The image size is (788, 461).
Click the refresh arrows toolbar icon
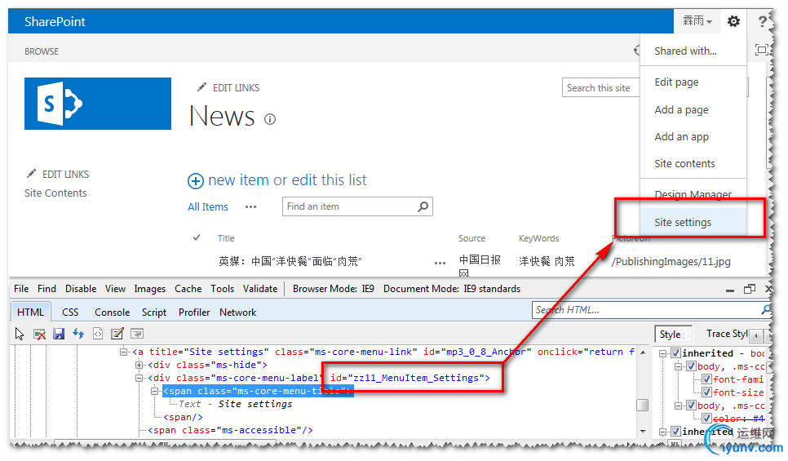point(78,334)
